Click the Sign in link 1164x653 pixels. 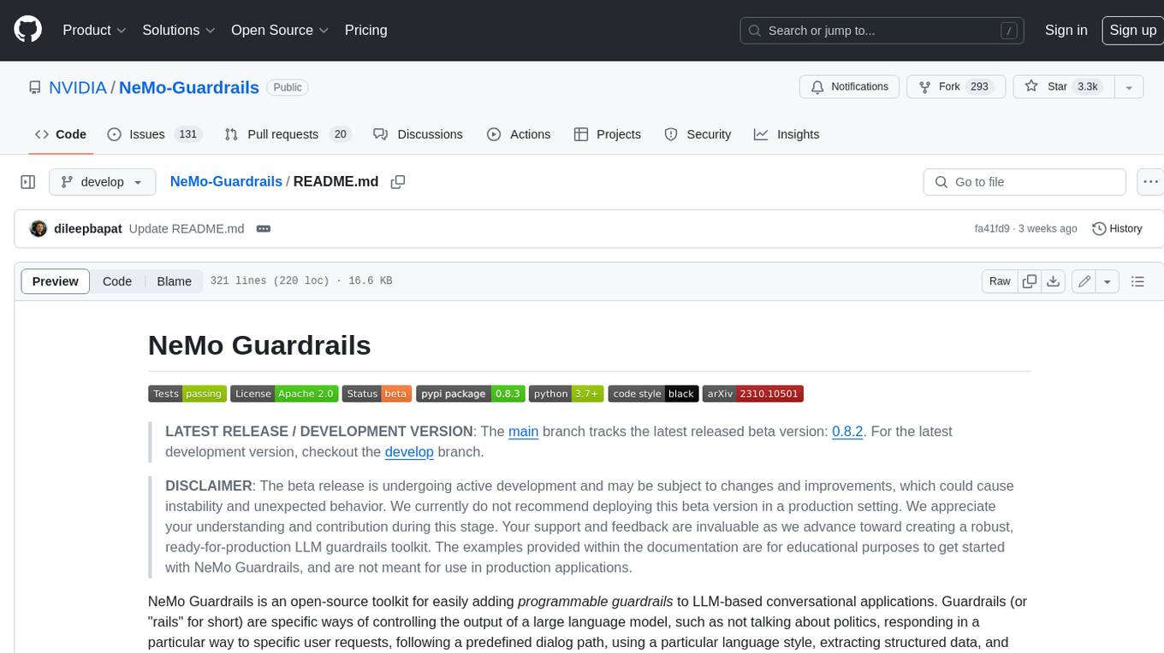1066,30
